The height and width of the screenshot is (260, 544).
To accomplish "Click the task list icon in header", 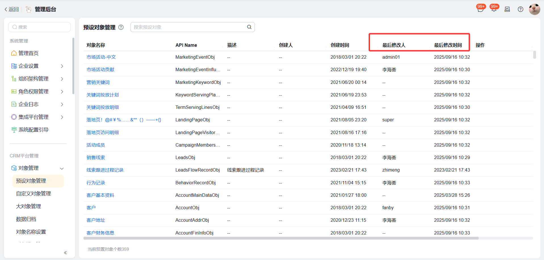I will point(507,9).
